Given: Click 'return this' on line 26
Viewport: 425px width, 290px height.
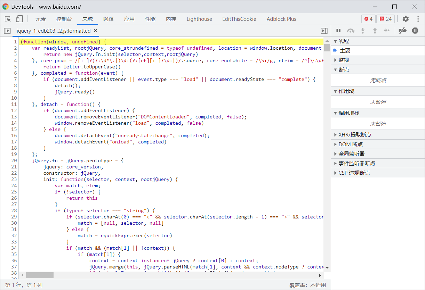Looking at the screenshot, I should 82,198.
